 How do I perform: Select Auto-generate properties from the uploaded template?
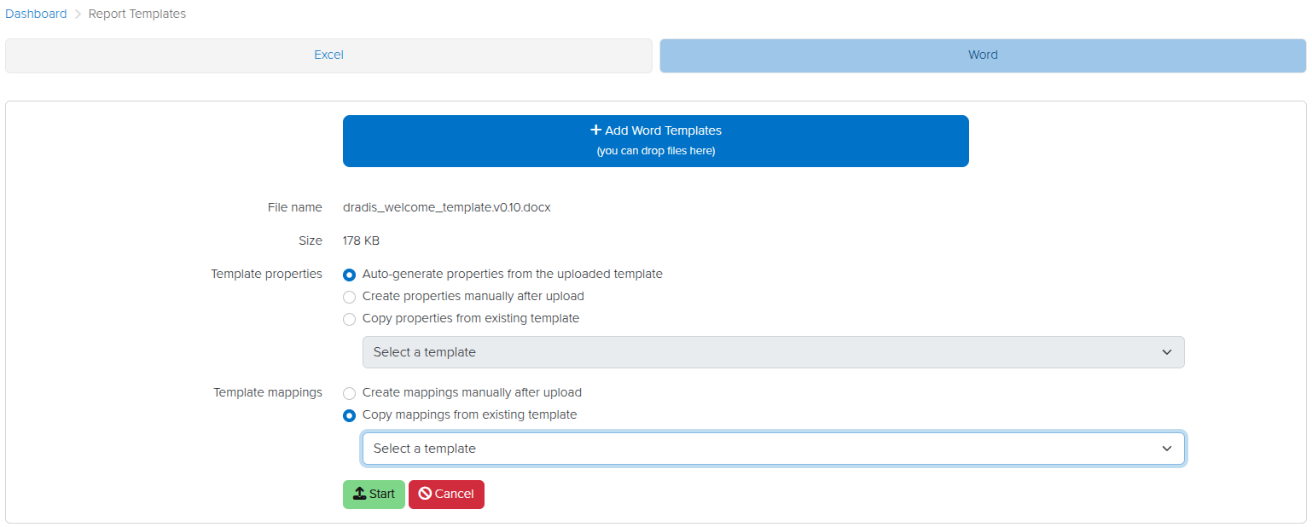point(349,275)
